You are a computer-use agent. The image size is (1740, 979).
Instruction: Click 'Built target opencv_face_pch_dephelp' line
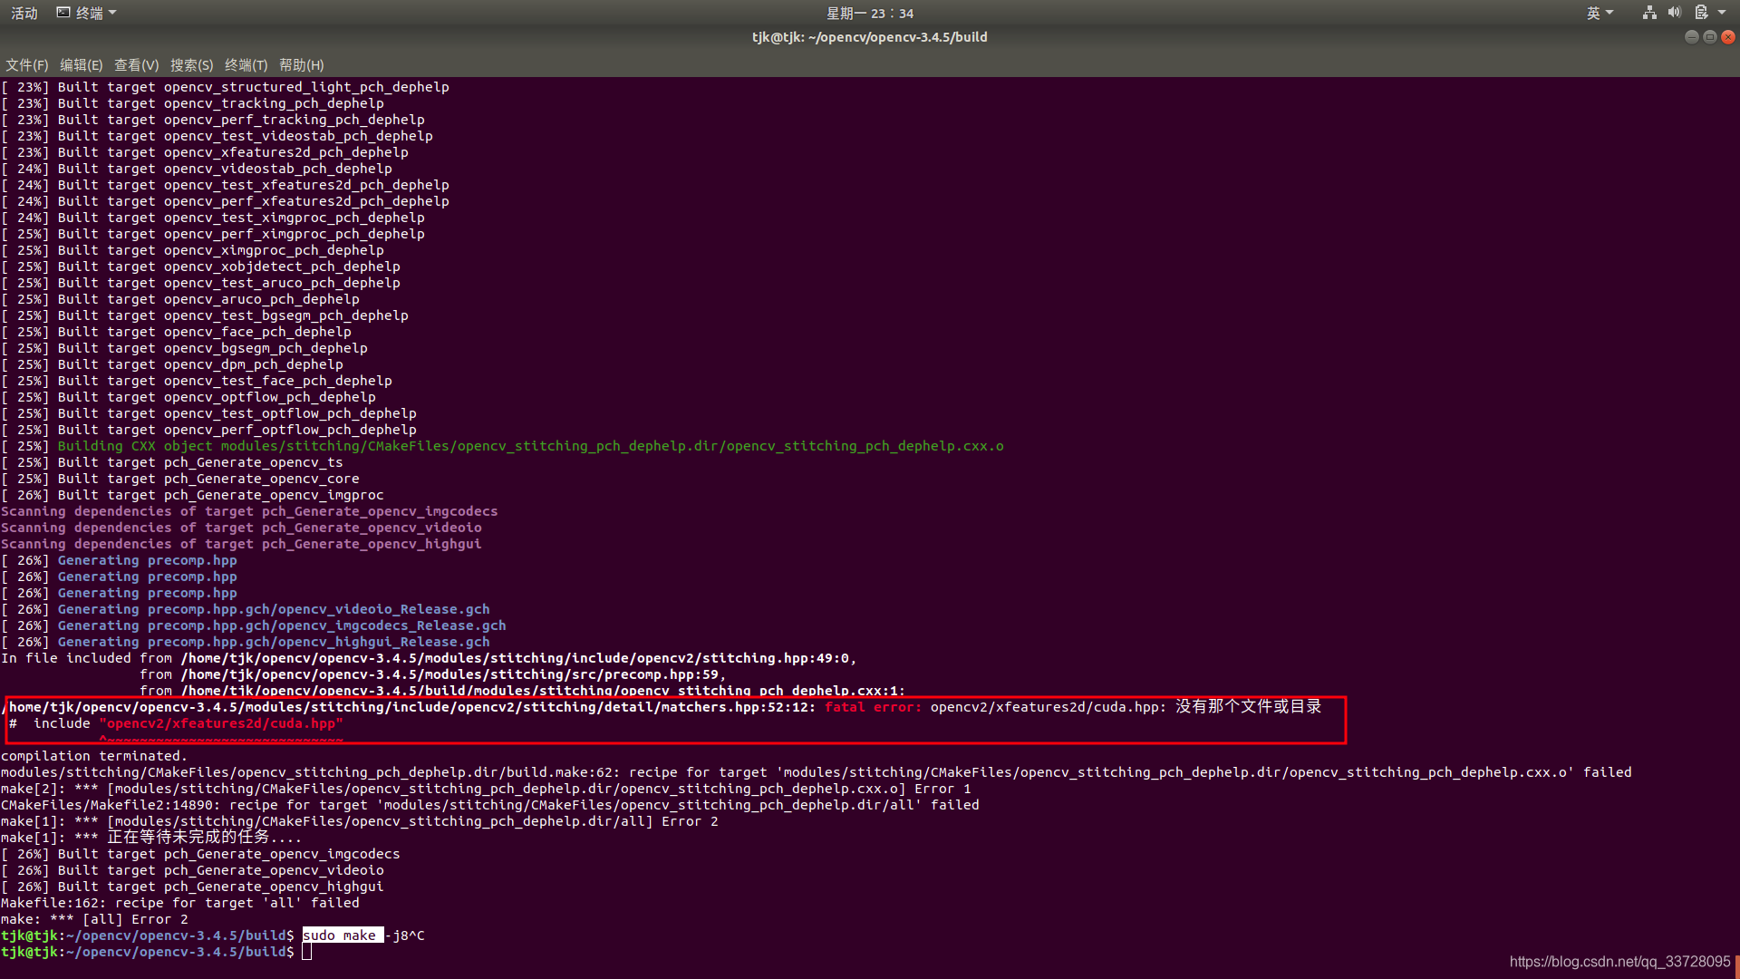176,332
